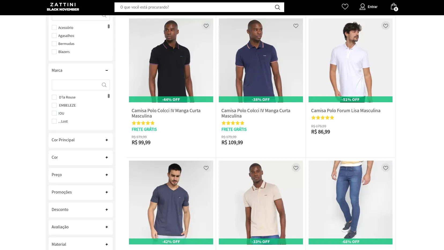Expand the Cor Principal filter section
Screen dimensions: 444x250
pyautogui.click(x=106, y=140)
